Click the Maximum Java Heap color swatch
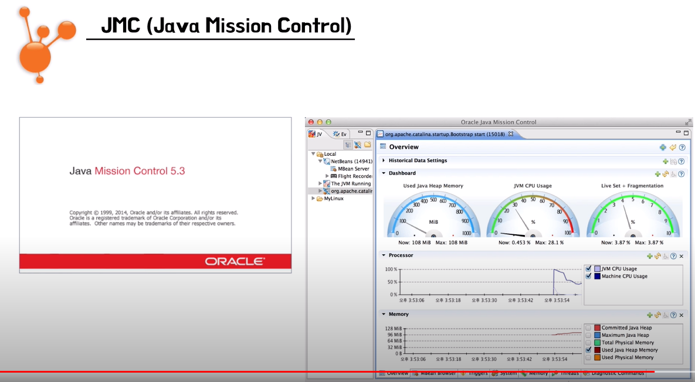 point(597,335)
